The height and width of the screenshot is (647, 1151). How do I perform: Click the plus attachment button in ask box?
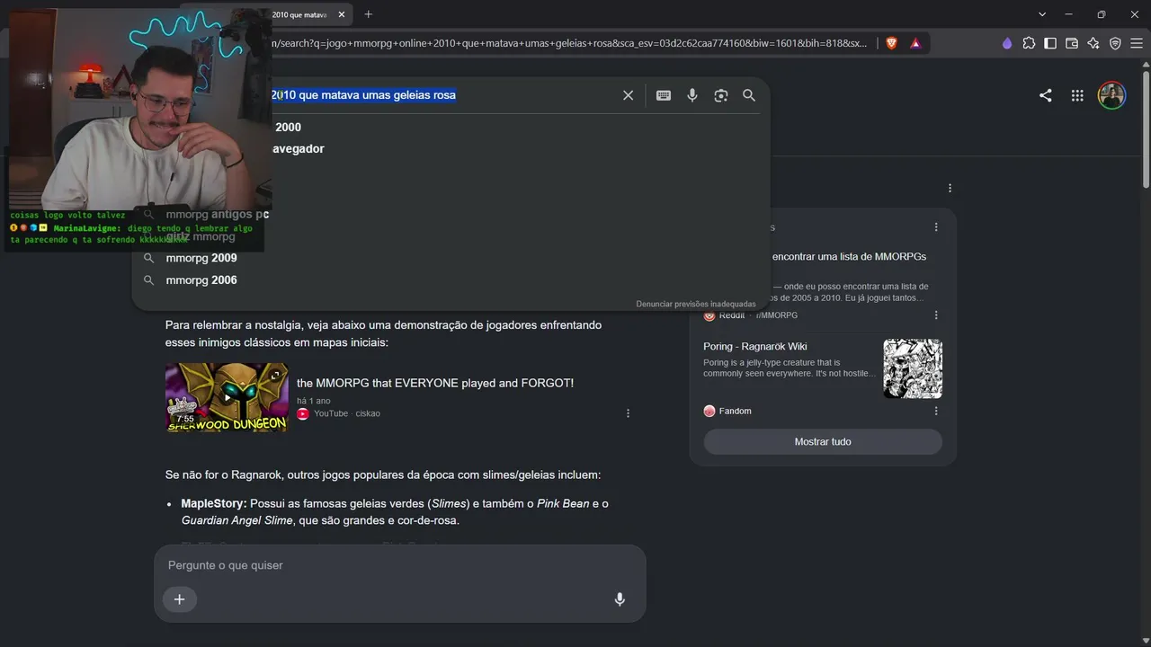click(x=180, y=599)
